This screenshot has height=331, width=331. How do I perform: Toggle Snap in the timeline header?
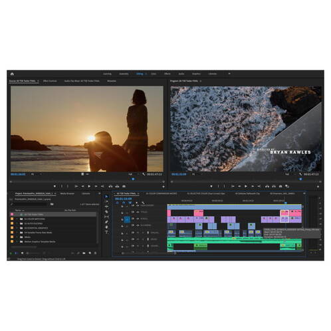pyautogui.click(x=124, y=203)
